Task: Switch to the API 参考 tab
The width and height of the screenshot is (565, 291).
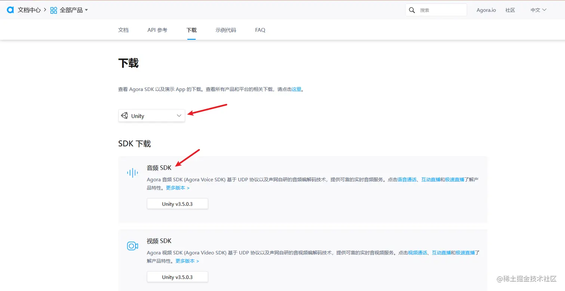Action: coord(157,30)
